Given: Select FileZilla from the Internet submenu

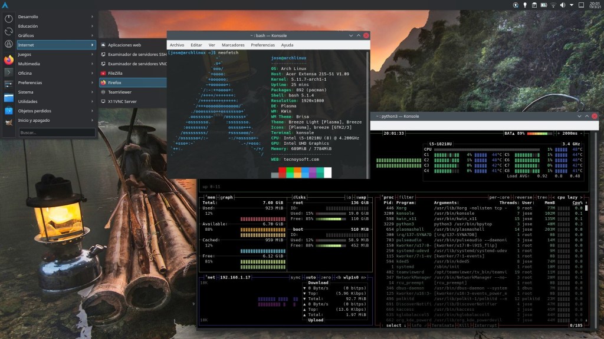Looking at the screenshot, I should [115, 73].
